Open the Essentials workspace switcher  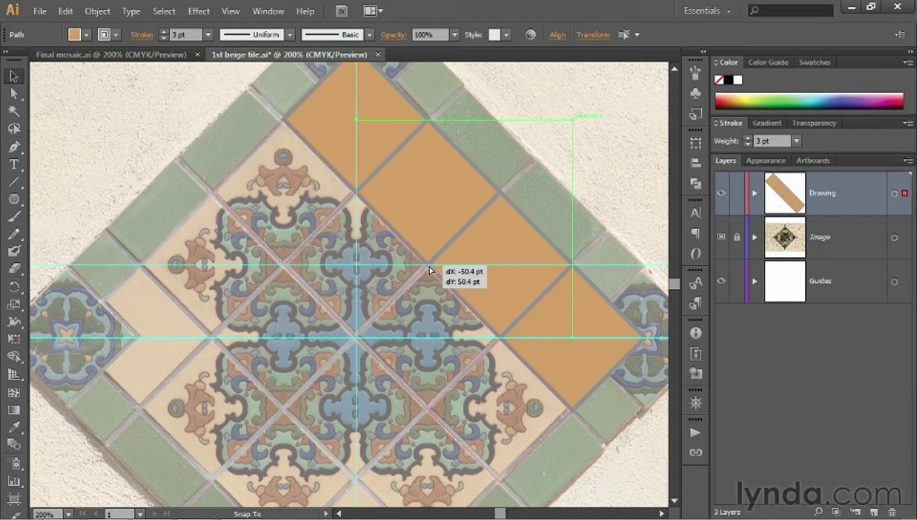click(708, 11)
